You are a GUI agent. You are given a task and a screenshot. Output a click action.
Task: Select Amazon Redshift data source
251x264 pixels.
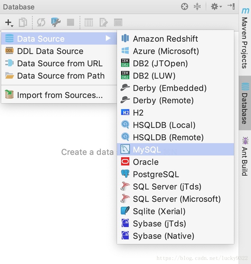click(175, 39)
